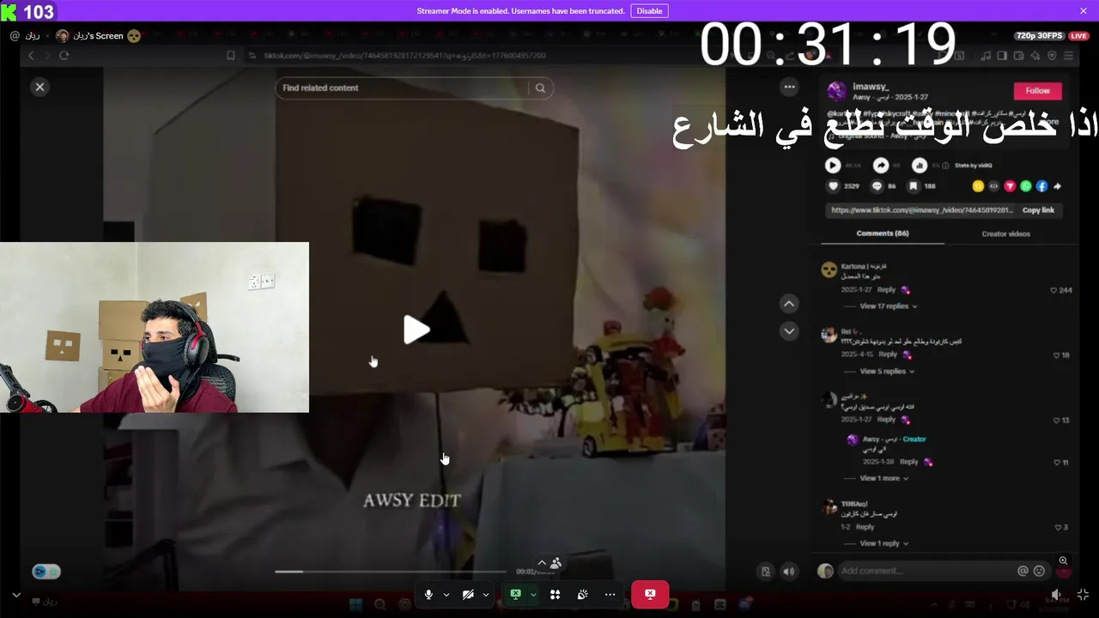Viewport: 1099px width, 618px height.
Task: Go to next video with down arrow
Action: pos(789,331)
